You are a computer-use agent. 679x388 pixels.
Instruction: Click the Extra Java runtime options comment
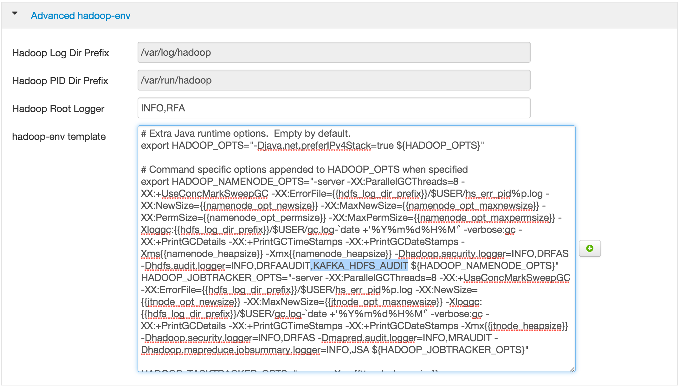(245, 133)
